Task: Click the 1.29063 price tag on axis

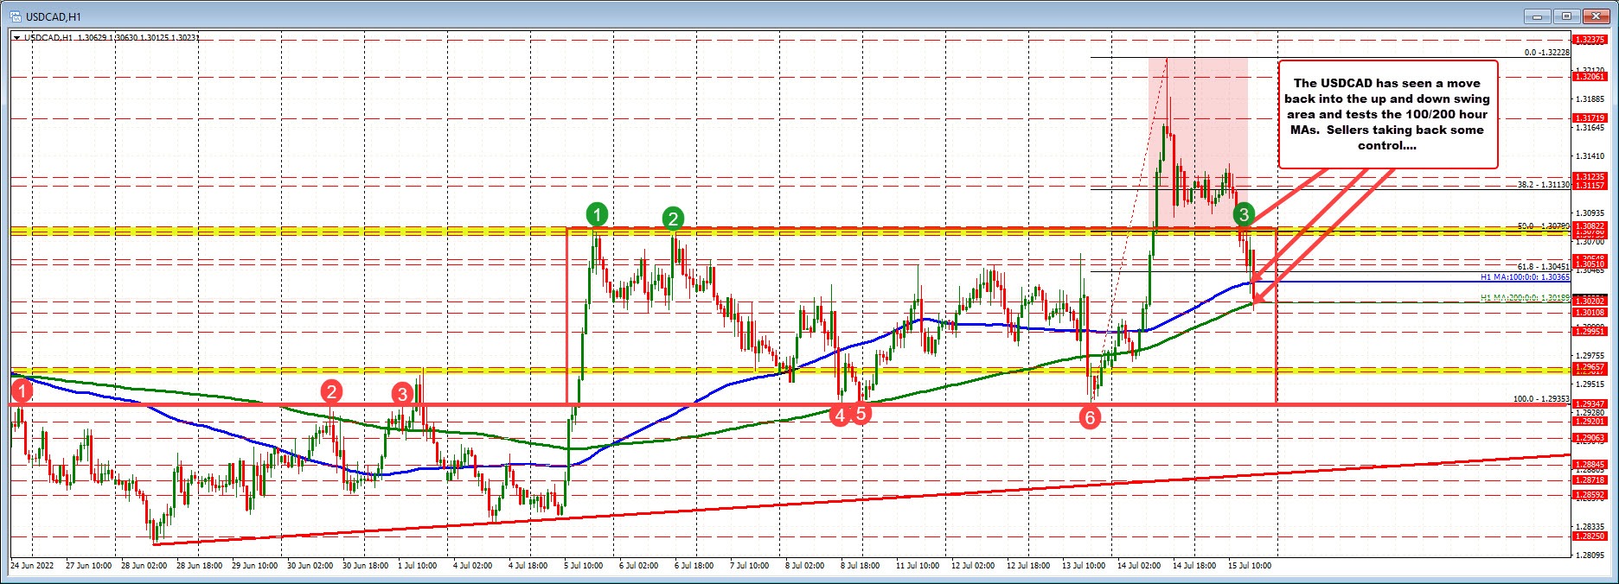Action: coord(1590,438)
